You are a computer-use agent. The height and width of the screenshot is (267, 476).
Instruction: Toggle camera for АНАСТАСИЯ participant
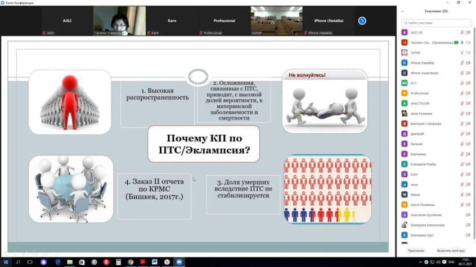pyautogui.click(x=468, y=103)
